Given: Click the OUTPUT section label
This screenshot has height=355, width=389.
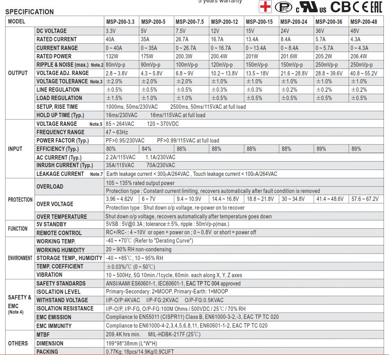Looking at the screenshot, I should click(x=18, y=73).
